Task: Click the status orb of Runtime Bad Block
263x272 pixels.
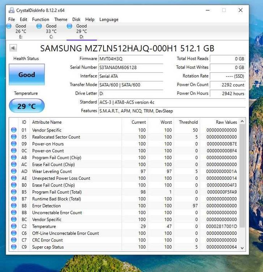Action: click(14, 198)
